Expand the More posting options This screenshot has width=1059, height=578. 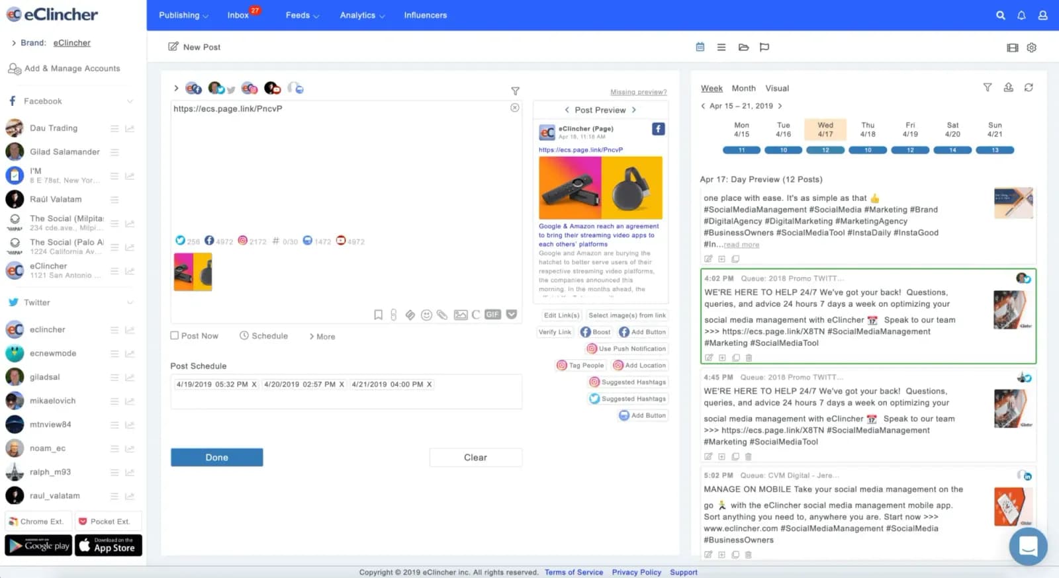[322, 337]
